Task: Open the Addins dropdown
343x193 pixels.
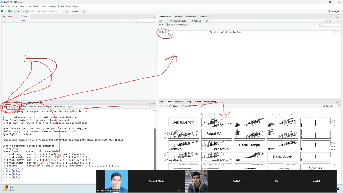Action: [76, 11]
